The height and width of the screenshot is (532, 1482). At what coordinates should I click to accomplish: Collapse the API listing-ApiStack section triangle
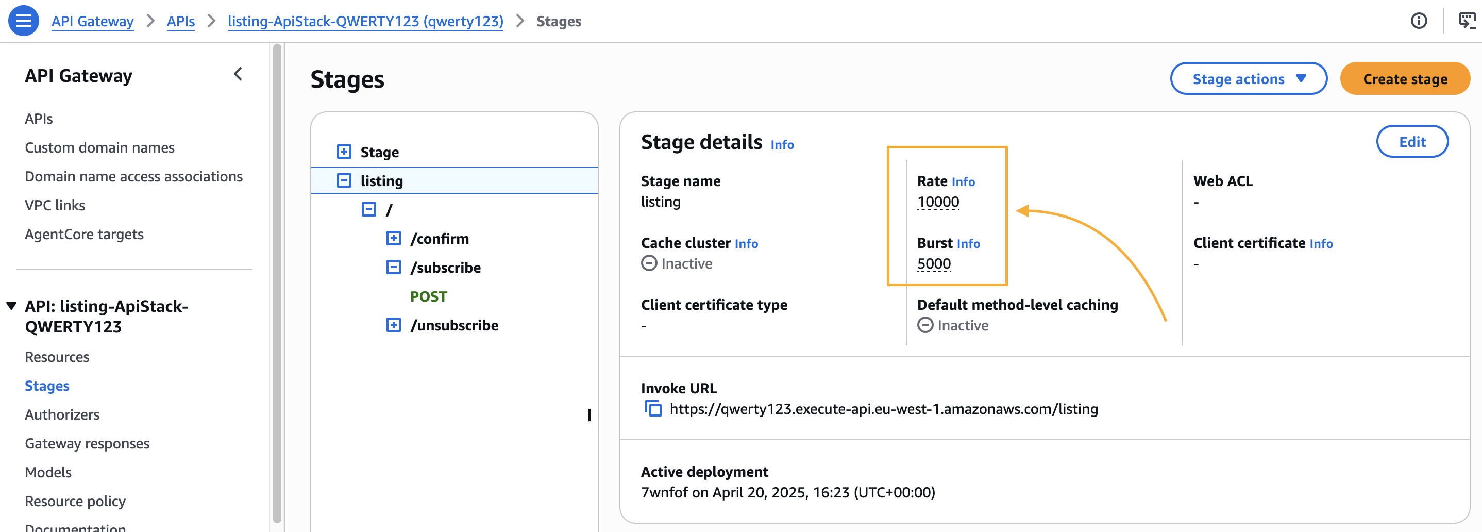pos(11,305)
